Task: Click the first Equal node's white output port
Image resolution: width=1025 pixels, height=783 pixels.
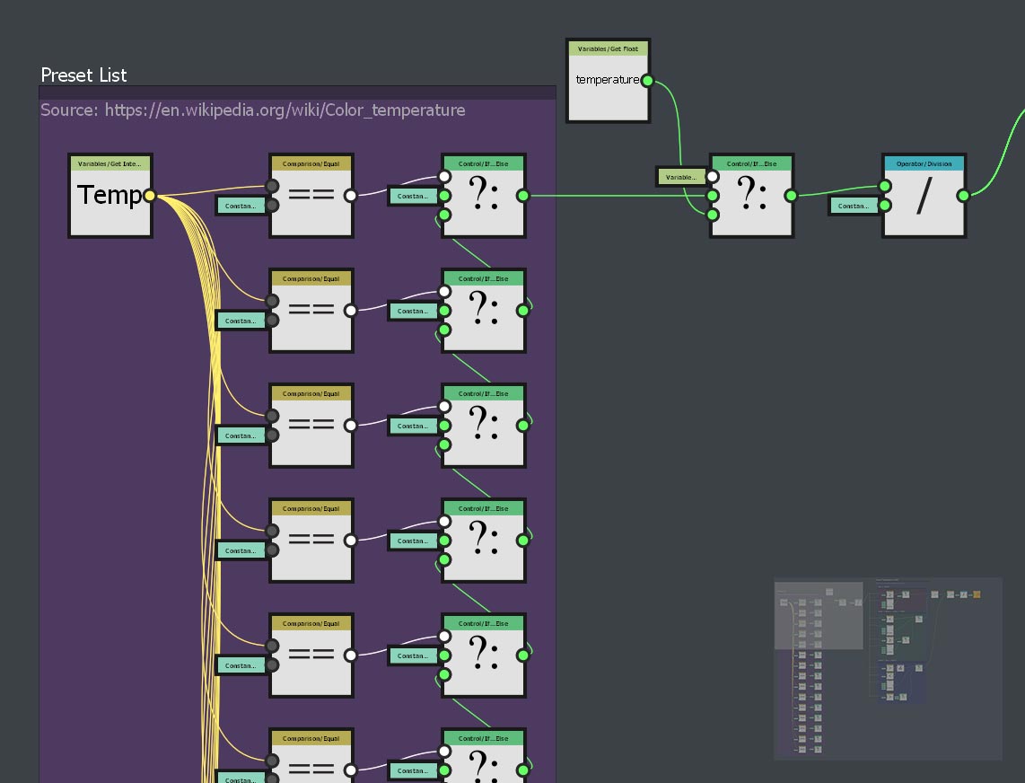Action: (x=350, y=196)
